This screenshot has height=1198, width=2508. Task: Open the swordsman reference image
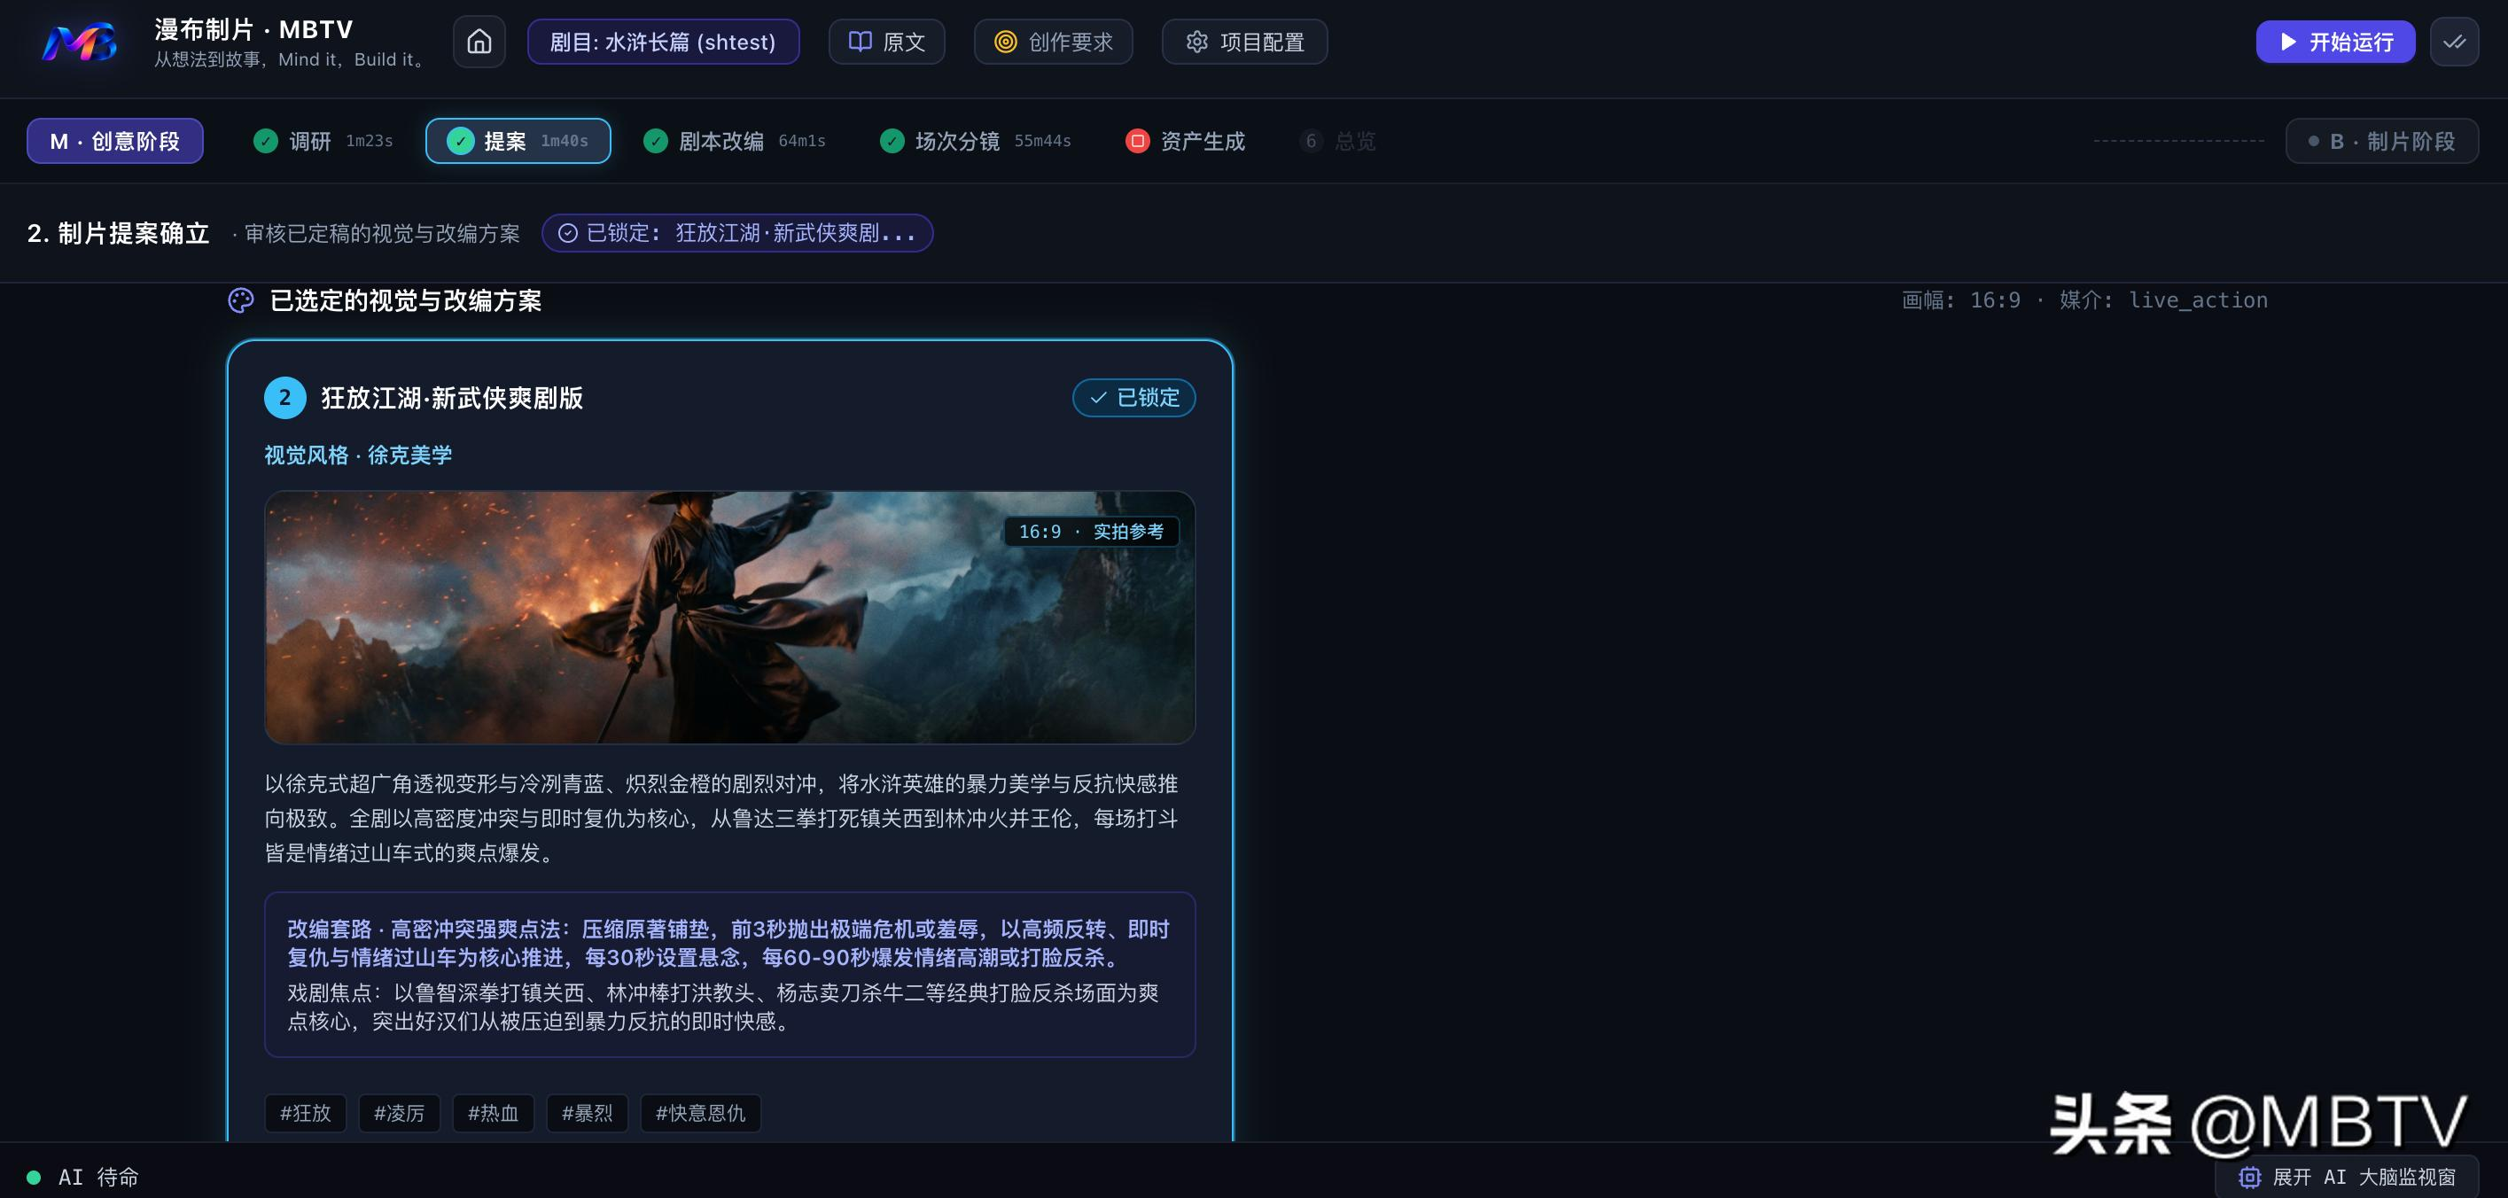coord(730,618)
